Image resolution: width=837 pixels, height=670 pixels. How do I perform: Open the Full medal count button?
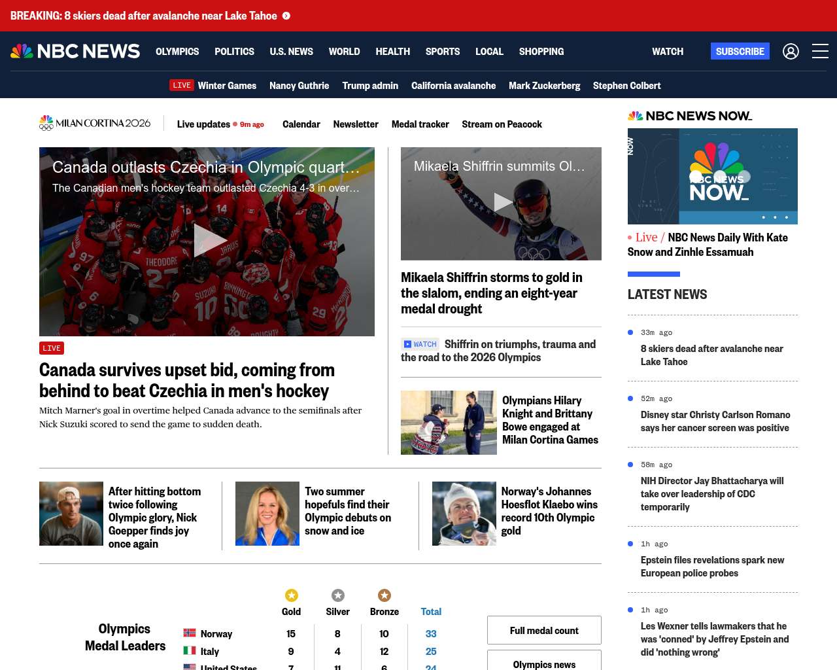(x=544, y=630)
